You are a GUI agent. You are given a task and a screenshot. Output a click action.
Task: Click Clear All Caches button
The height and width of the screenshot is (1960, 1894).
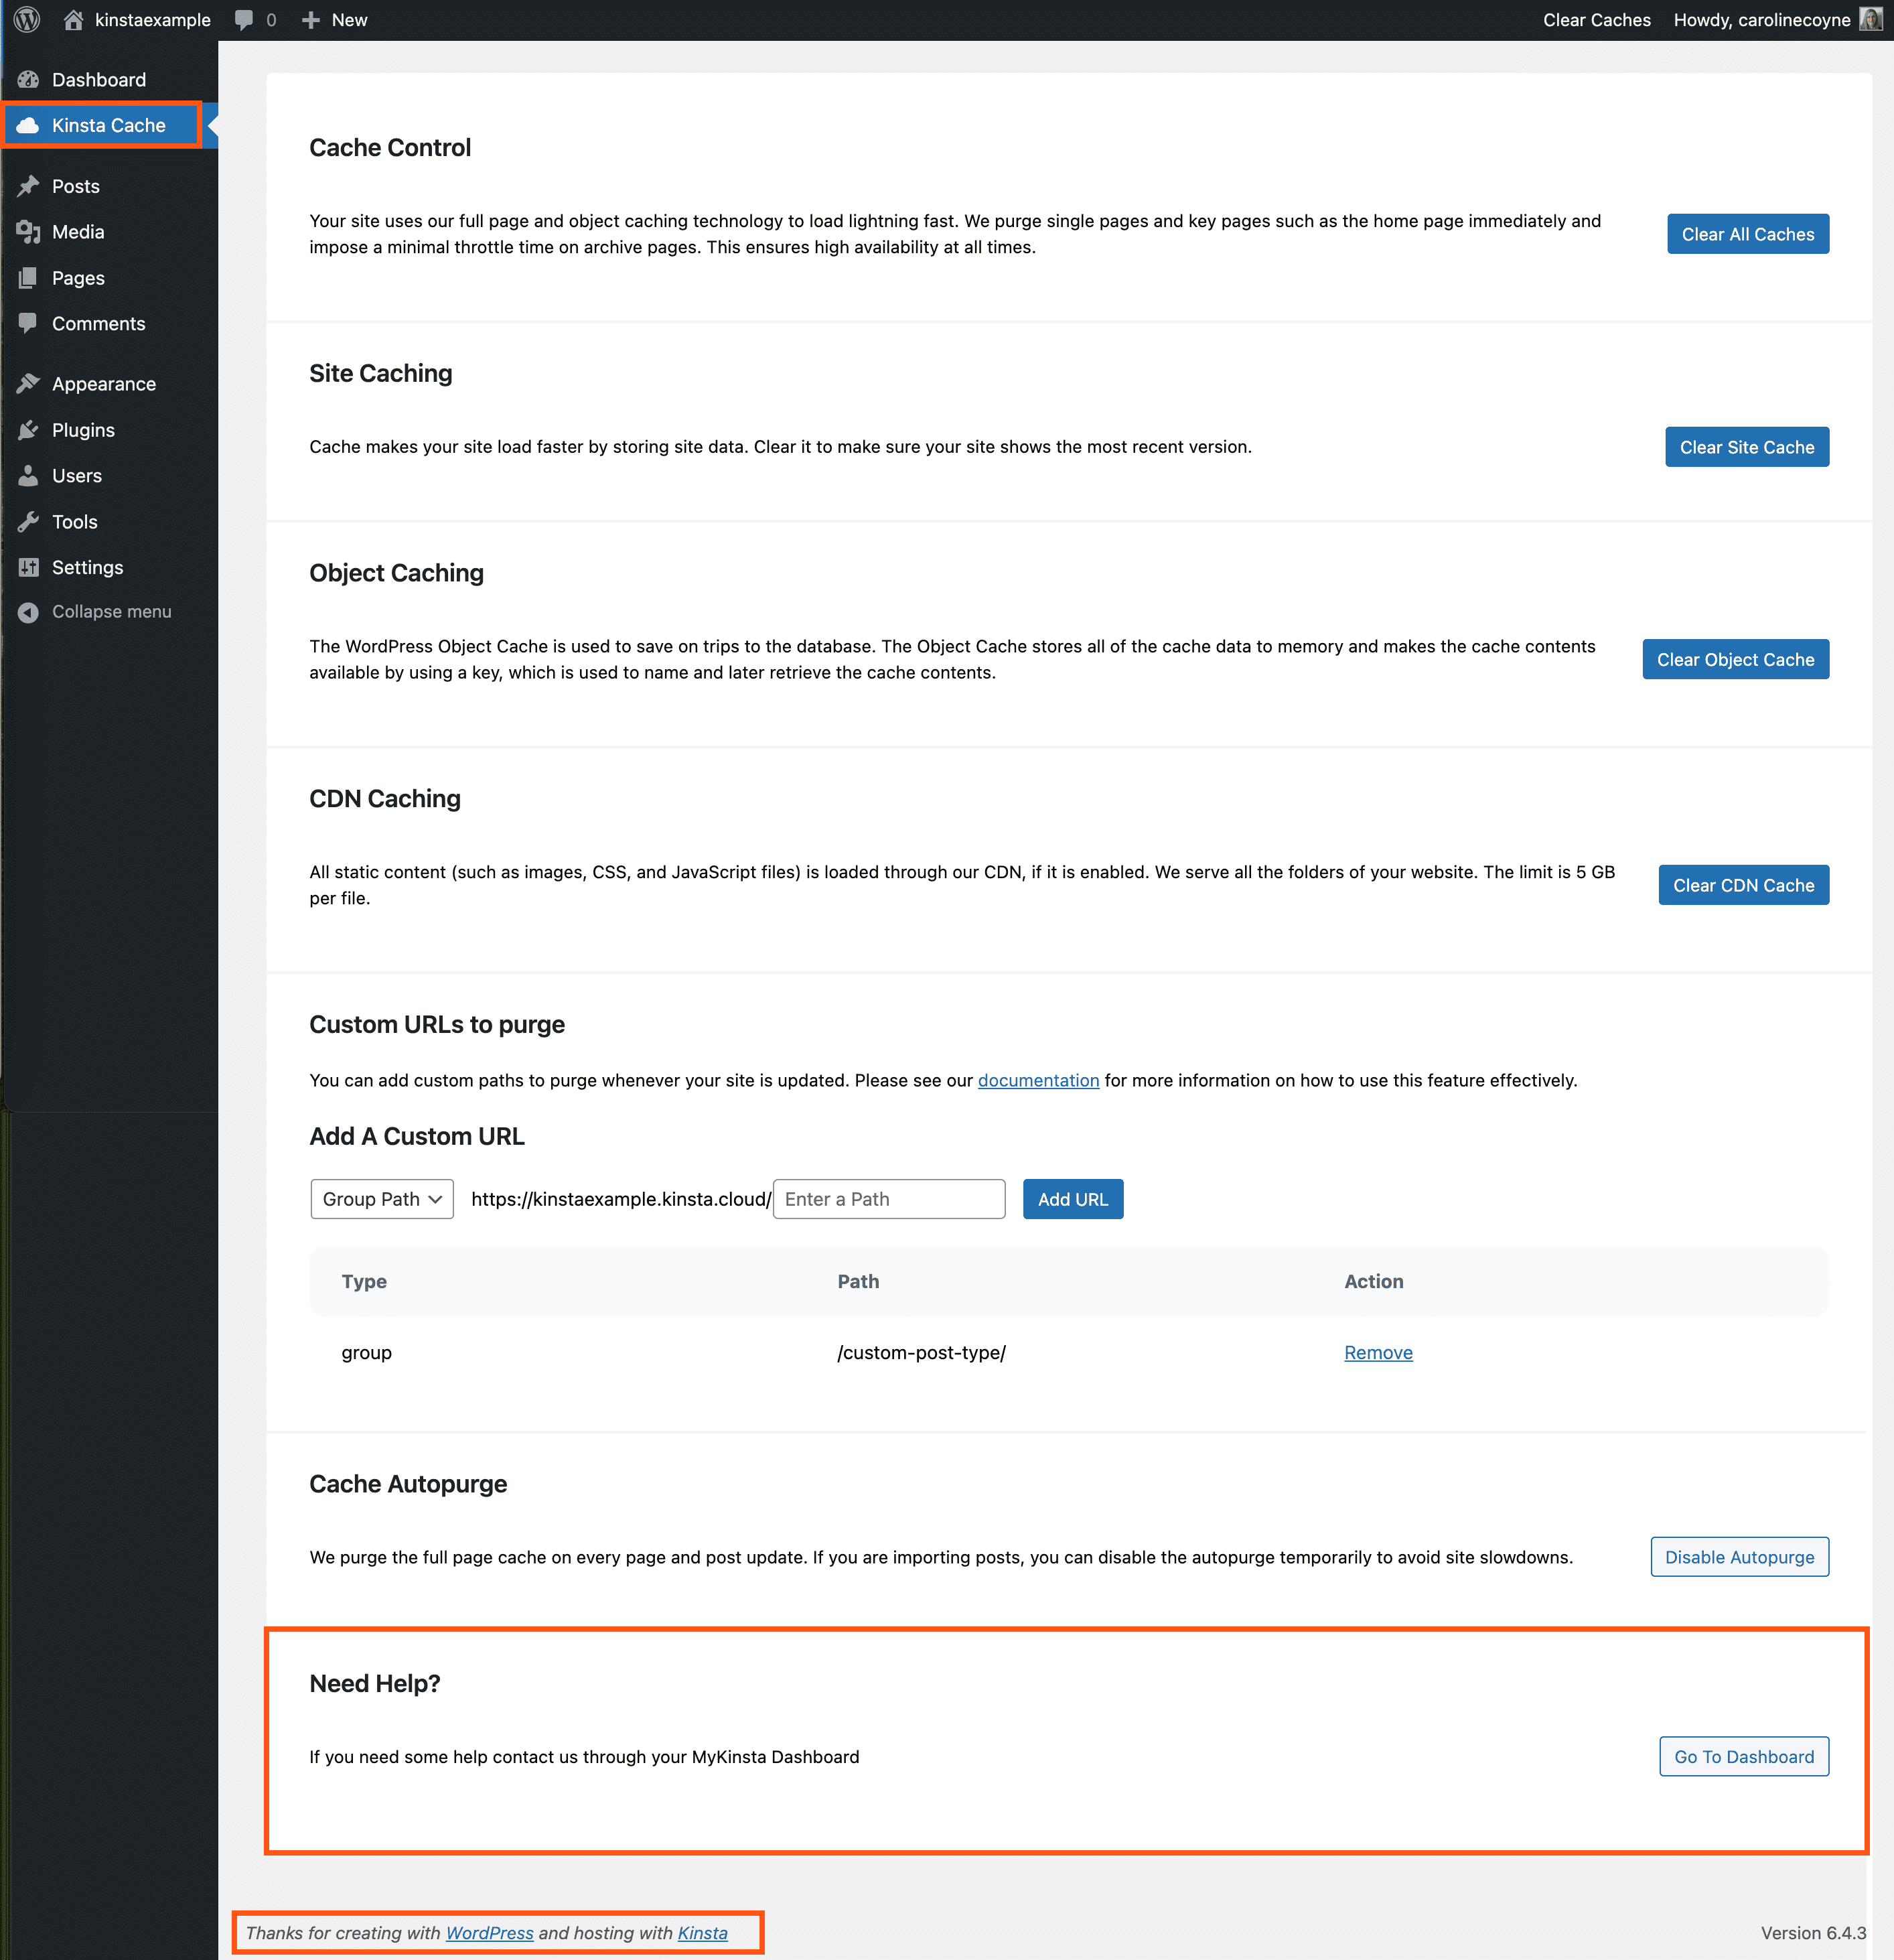point(1749,232)
